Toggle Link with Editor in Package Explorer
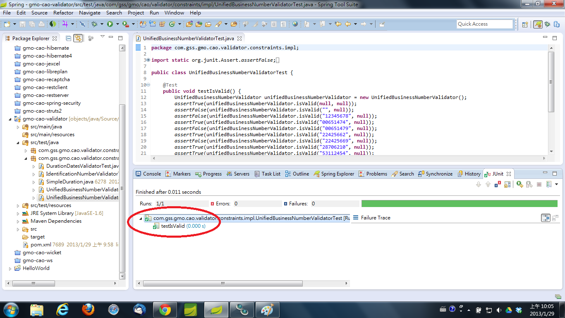Image resolution: width=565 pixels, height=318 pixels. [x=78, y=38]
